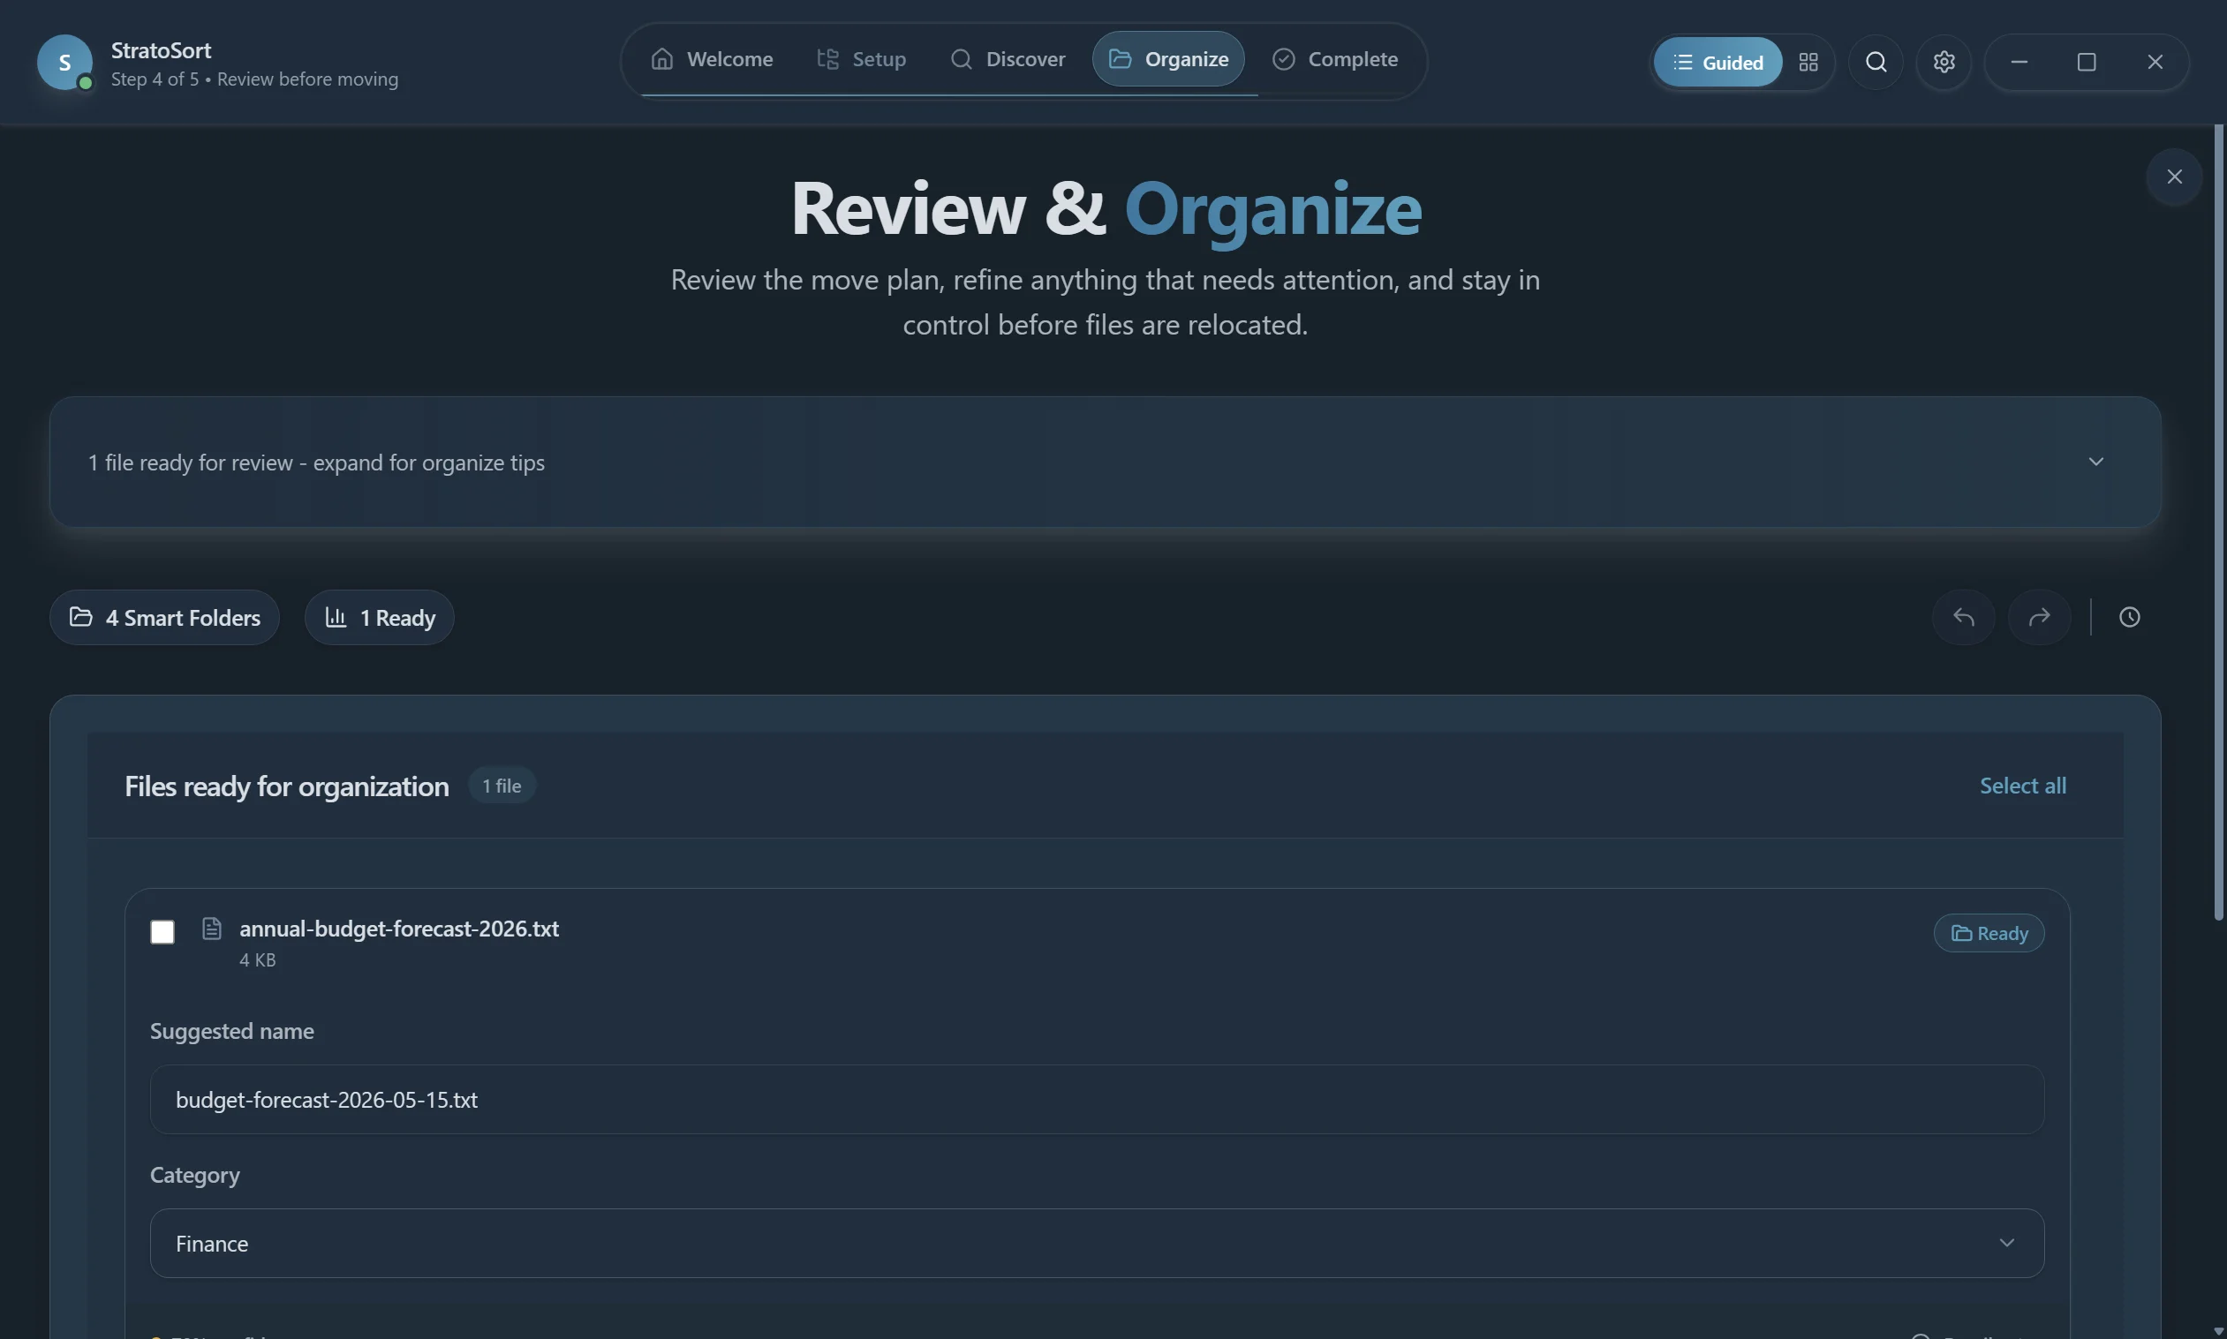2227x1339 pixels.
Task: Edit the suggested name field budget-forecast-2026-05-15.txt
Action: [x=1097, y=1099]
